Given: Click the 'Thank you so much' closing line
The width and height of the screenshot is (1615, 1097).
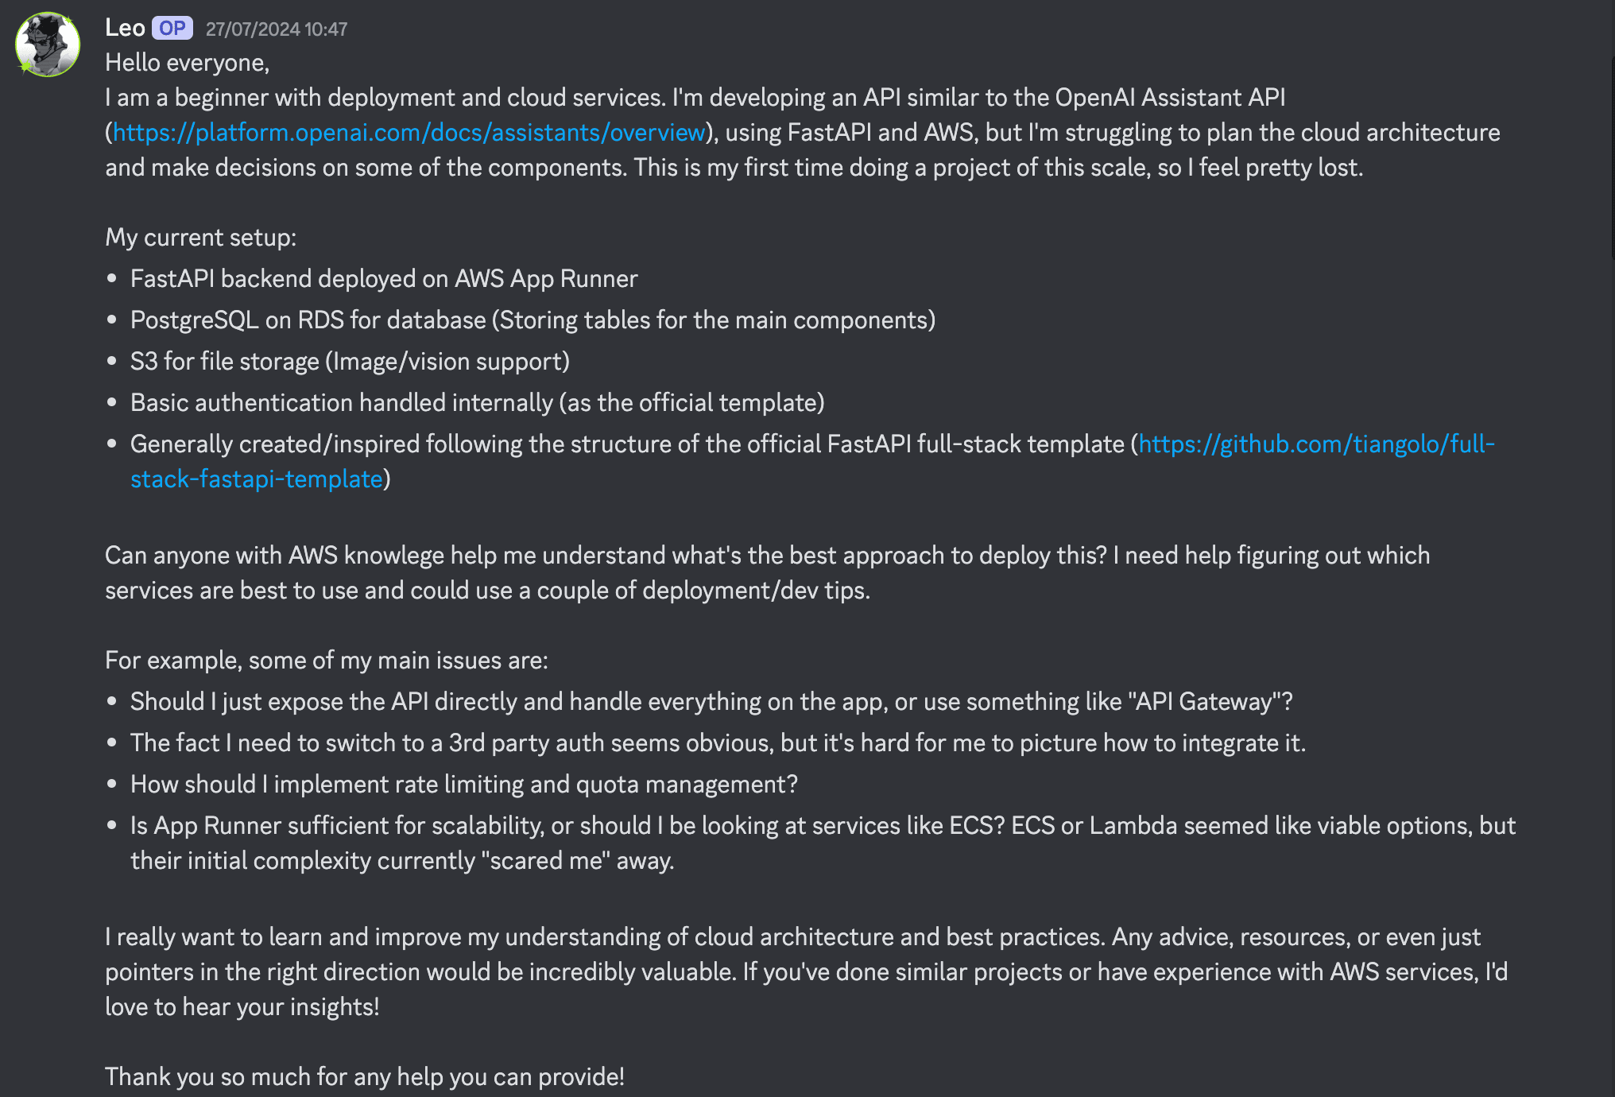Looking at the screenshot, I should [365, 1076].
